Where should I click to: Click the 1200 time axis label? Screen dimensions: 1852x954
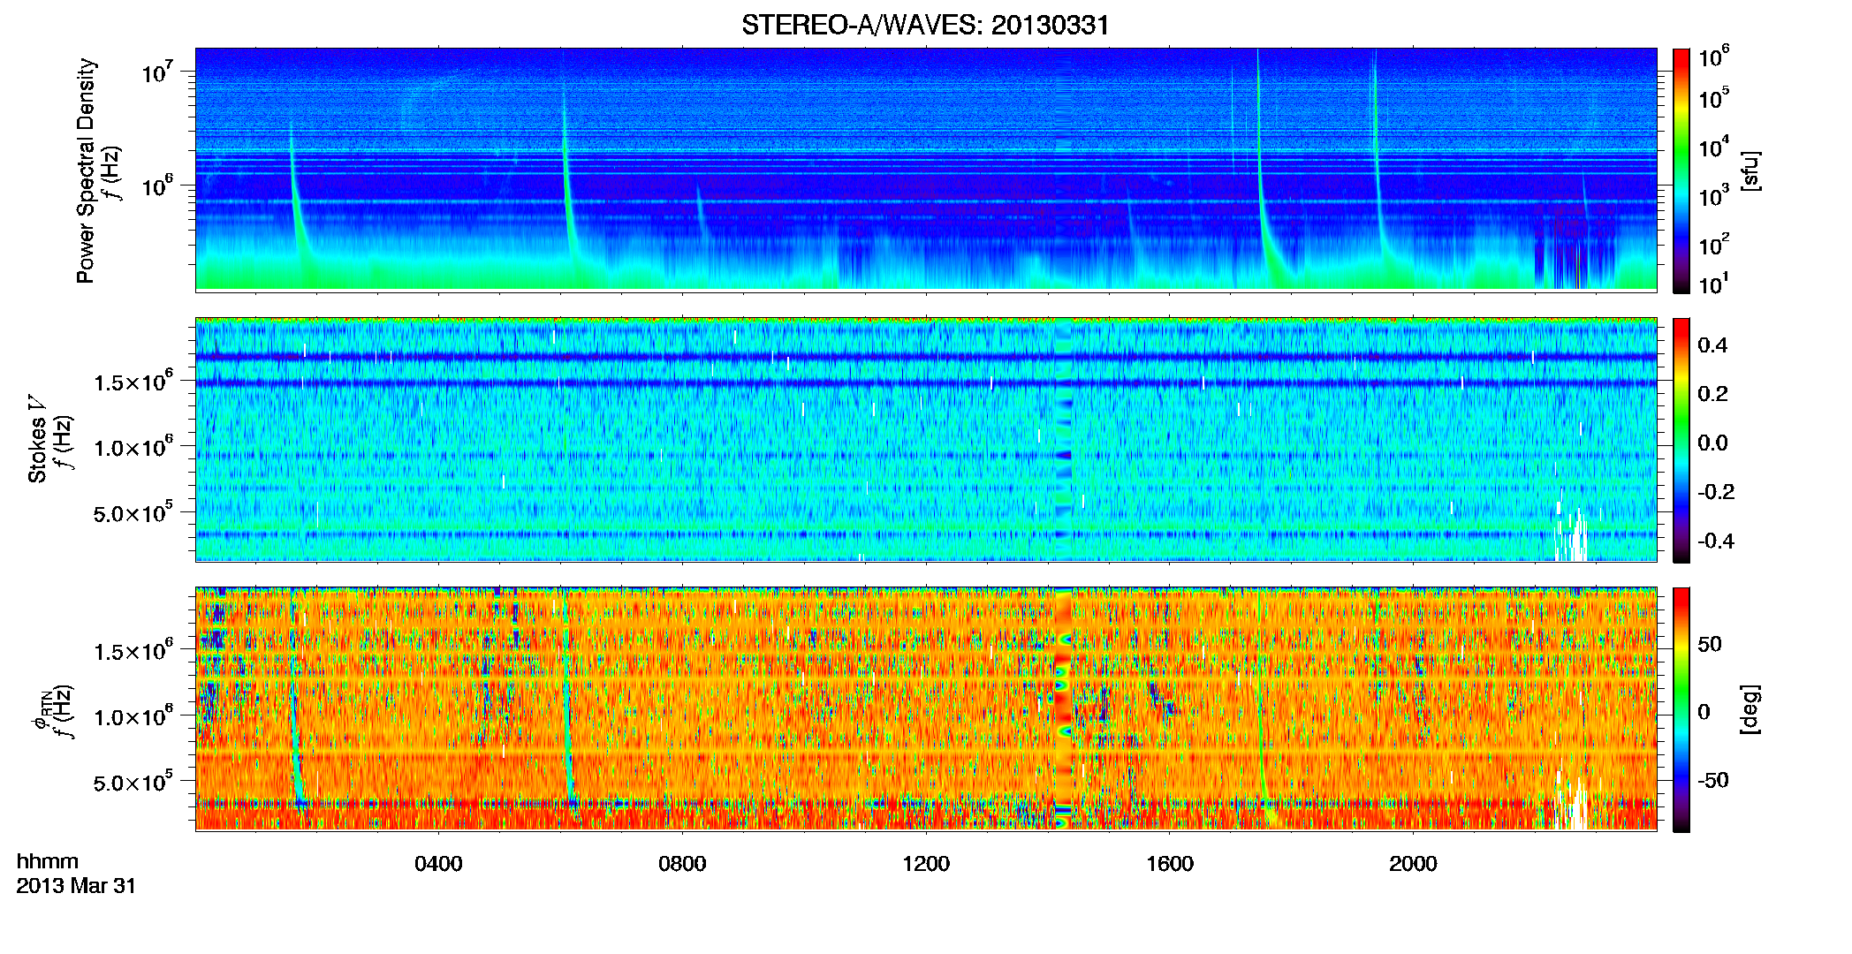coord(926,864)
